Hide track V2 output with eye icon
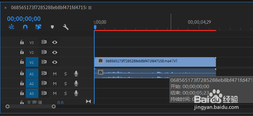The width and height of the screenshot is (253, 116). (55, 52)
